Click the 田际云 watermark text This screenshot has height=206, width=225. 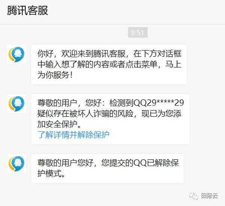coord(209,196)
